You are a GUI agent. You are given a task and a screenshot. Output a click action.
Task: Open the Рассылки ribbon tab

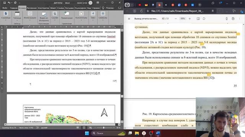click(x=69, y=8)
